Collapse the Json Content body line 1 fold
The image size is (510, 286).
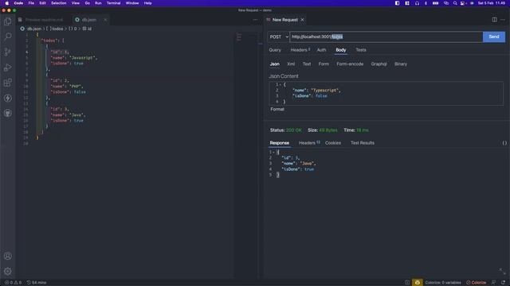click(280, 85)
